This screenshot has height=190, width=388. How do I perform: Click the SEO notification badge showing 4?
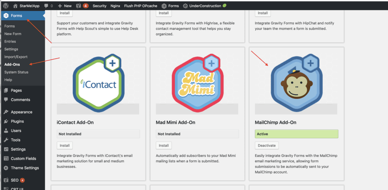click(x=22, y=180)
